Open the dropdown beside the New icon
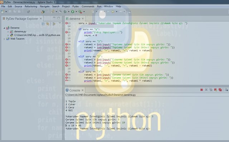Screen dimensions: 229x142 [x=6, y=12]
